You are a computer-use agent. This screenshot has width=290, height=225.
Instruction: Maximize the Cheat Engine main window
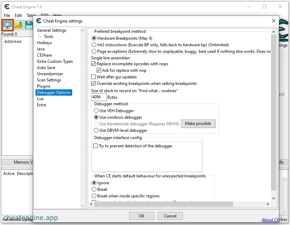(x=264, y=7)
